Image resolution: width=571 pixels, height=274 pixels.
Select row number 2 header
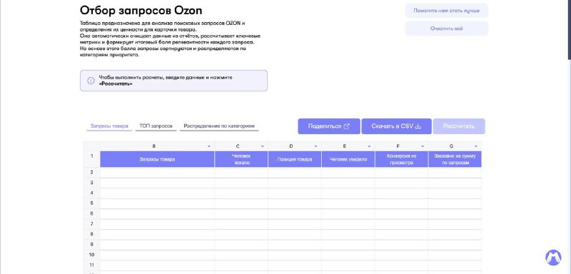click(92, 173)
